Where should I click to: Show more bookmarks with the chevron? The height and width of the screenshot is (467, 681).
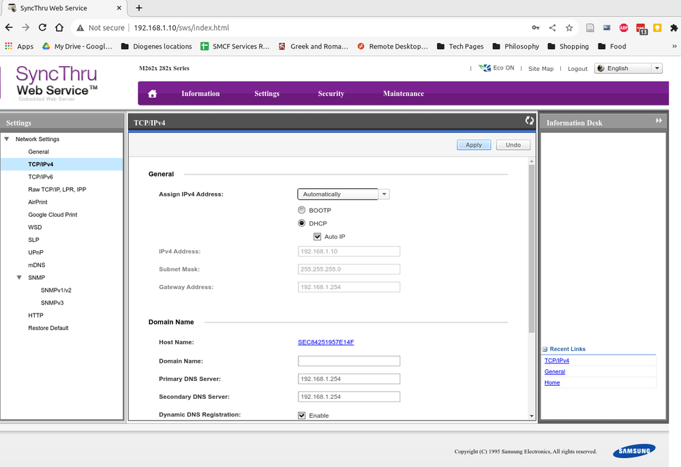(674, 46)
